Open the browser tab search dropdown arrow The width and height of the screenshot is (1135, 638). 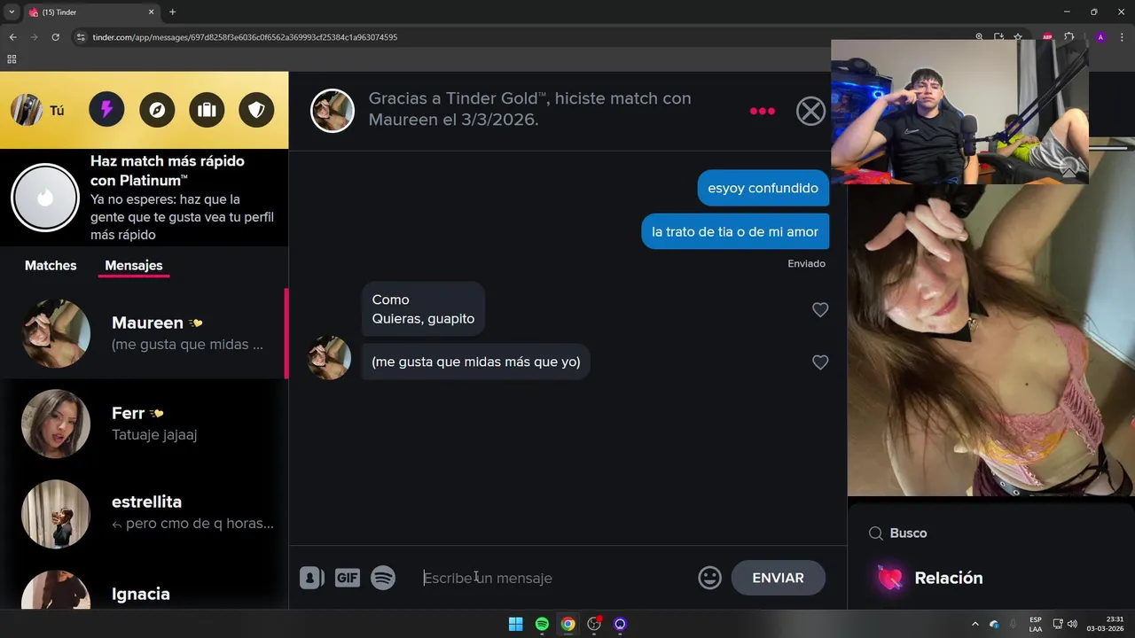[x=12, y=12]
